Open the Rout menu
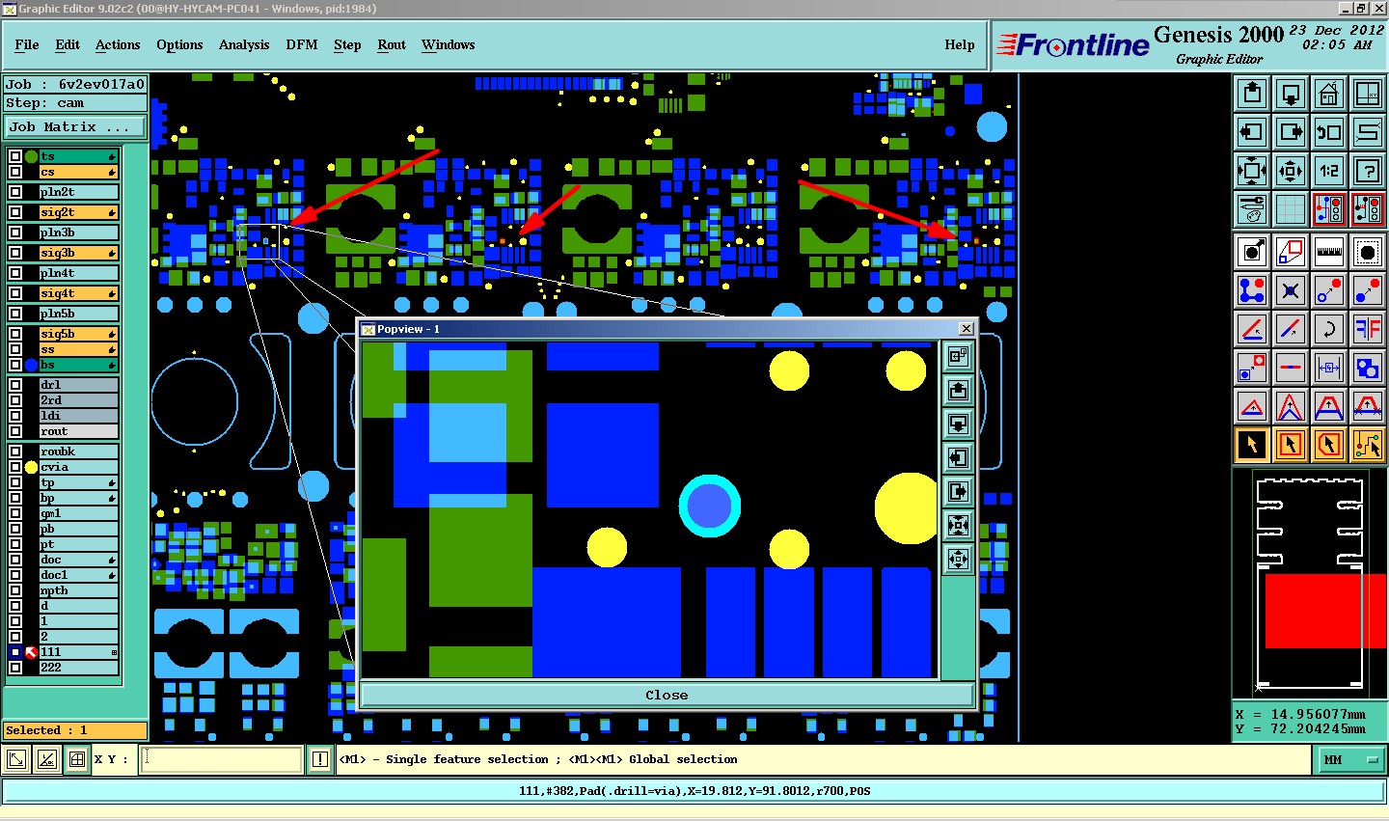1389x821 pixels. 392,44
